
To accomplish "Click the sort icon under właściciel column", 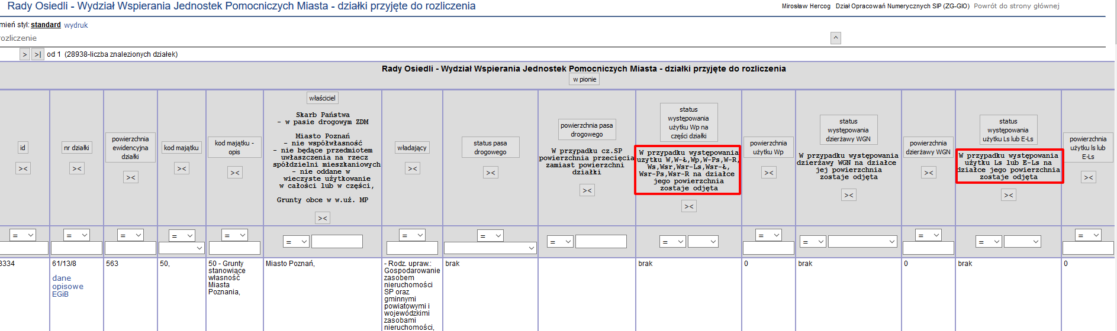I will pyautogui.click(x=323, y=218).
